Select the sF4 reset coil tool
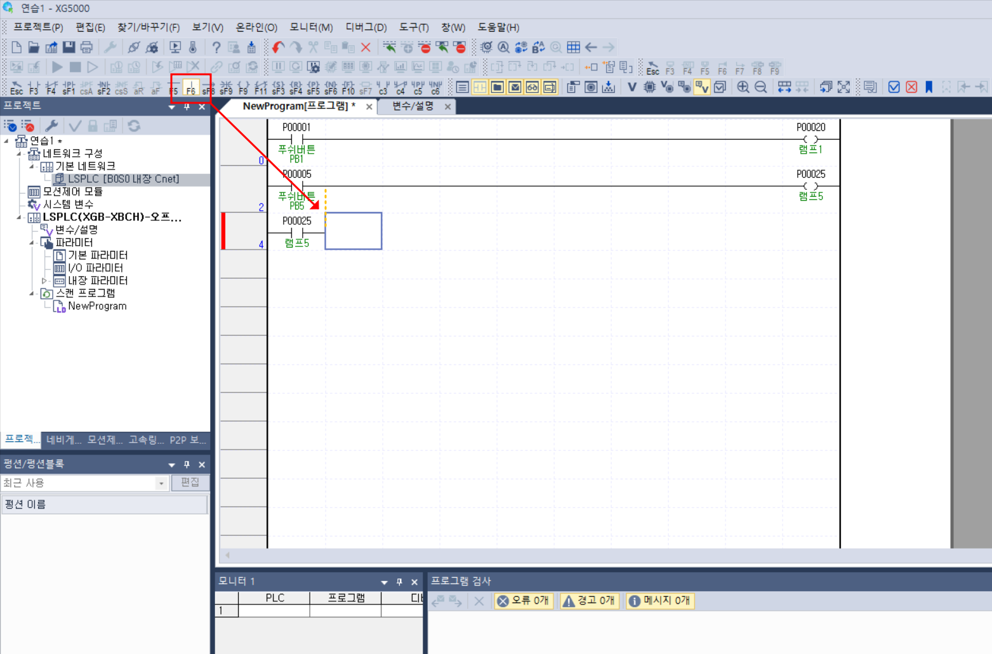Screen dimensions: 992x654 tap(296, 88)
